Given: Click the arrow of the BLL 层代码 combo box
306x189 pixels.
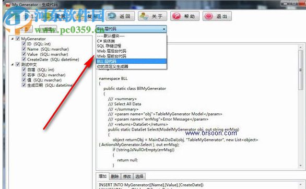Looking at the screenshot, I should (x=164, y=29).
